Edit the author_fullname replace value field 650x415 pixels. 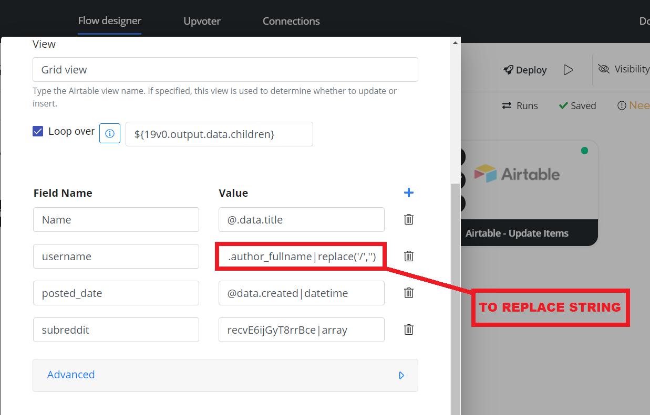coord(302,256)
